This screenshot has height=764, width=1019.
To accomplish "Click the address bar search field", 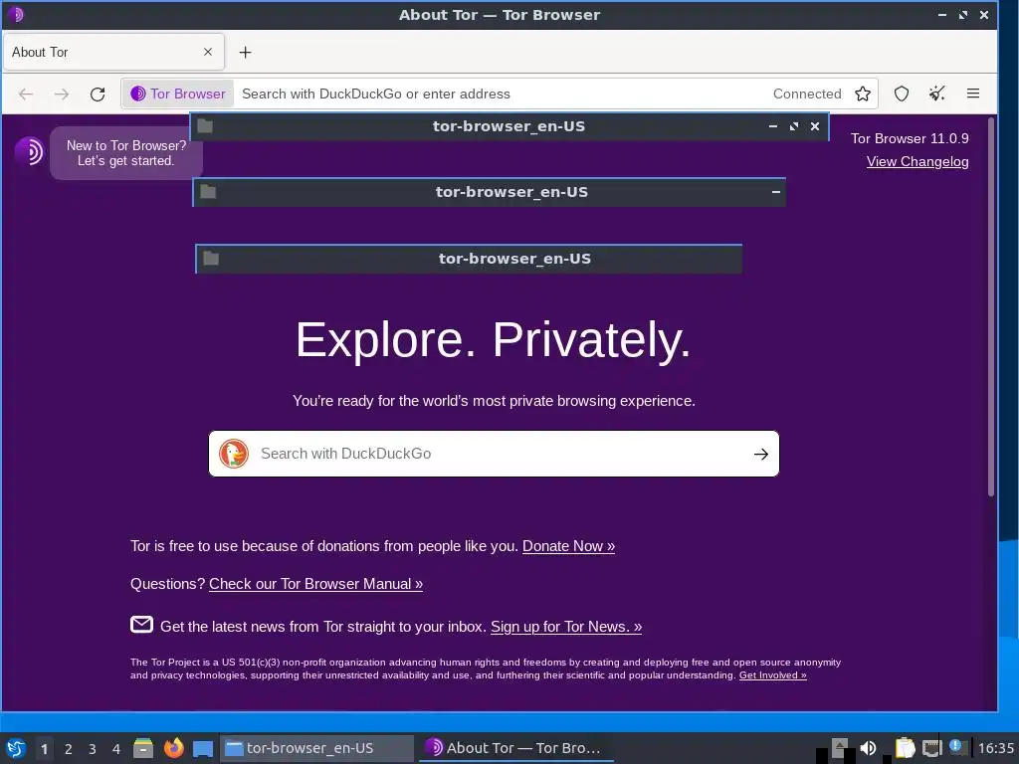I will pyautogui.click(x=501, y=94).
